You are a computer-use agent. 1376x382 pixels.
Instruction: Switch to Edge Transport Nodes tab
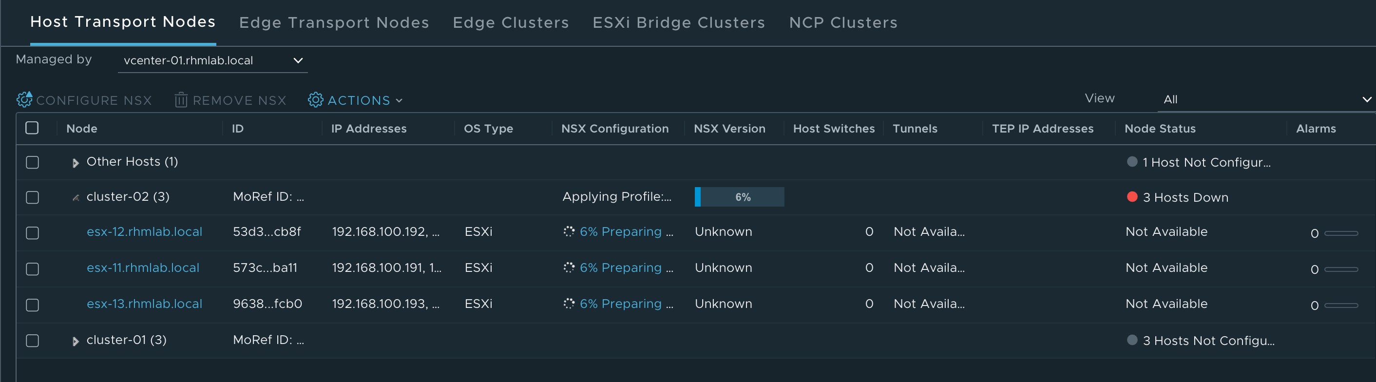334,22
